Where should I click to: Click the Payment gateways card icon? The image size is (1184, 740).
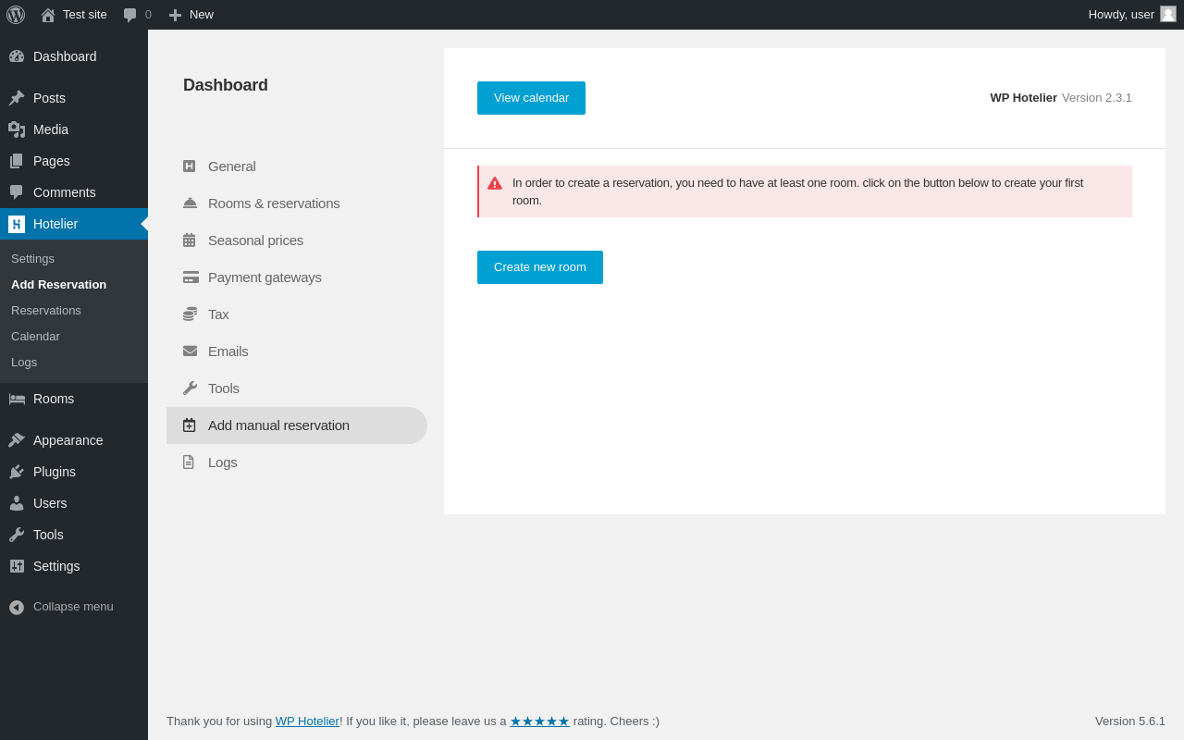point(191,277)
